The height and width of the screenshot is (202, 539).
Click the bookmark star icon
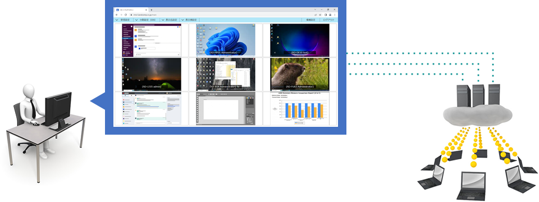[x=320, y=15]
